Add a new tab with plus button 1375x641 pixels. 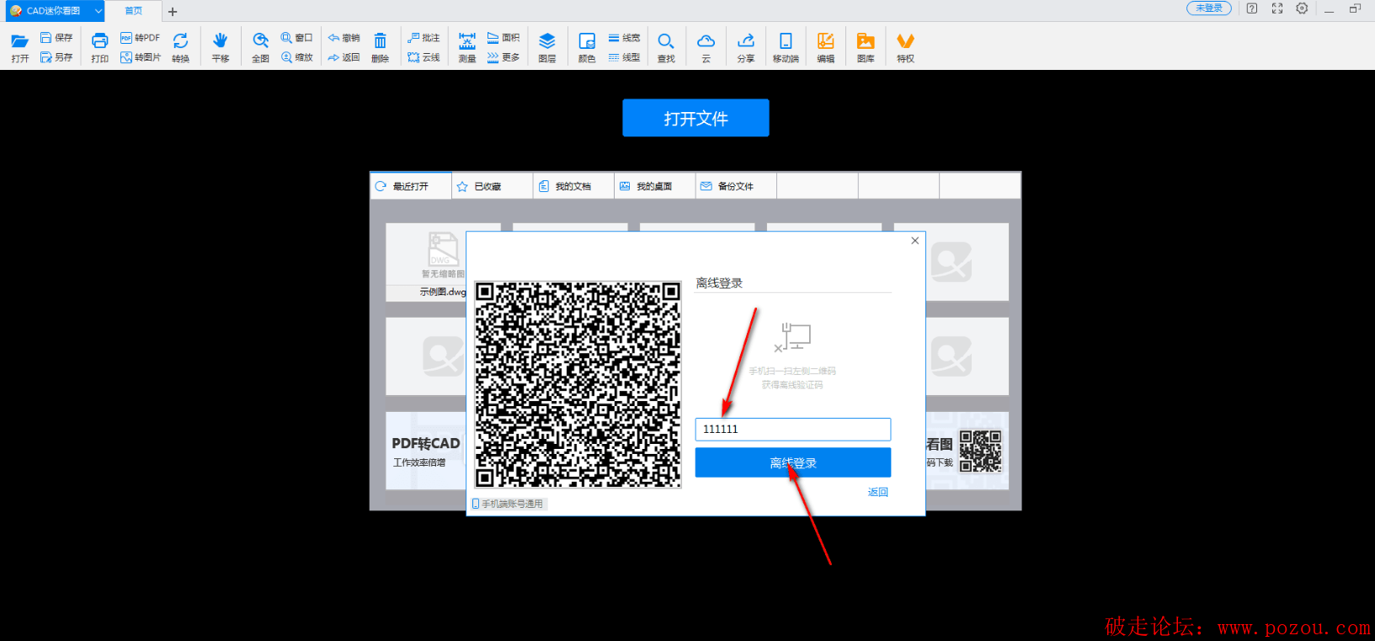pyautogui.click(x=173, y=12)
